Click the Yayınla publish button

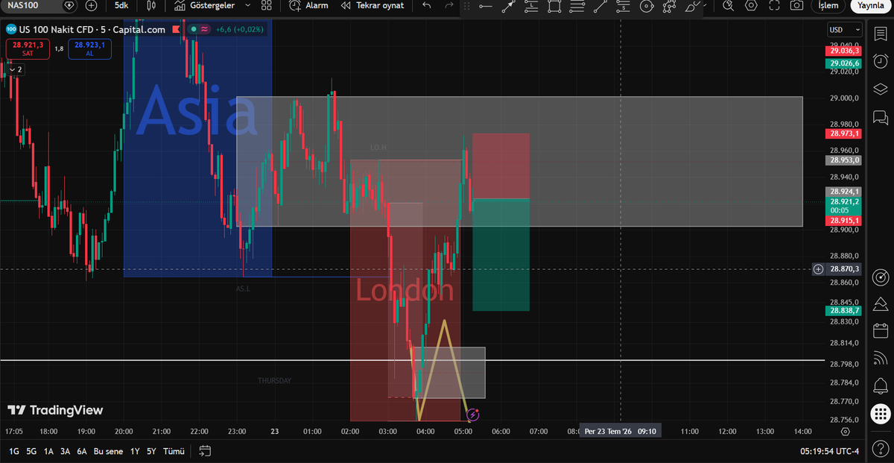(x=870, y=5)
